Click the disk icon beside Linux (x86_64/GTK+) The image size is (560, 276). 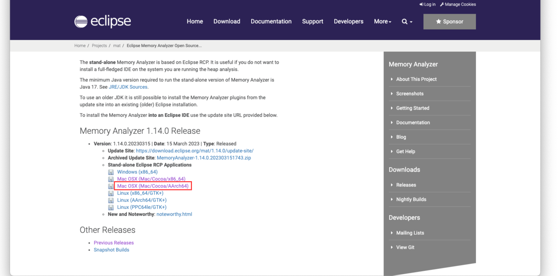pyautogui.click(x=111, y=193)
